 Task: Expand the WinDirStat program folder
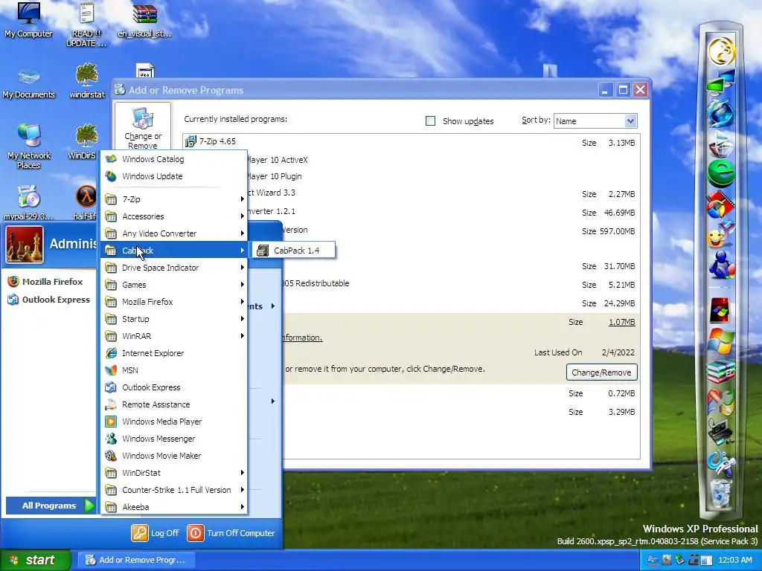[x=174, y=473]
